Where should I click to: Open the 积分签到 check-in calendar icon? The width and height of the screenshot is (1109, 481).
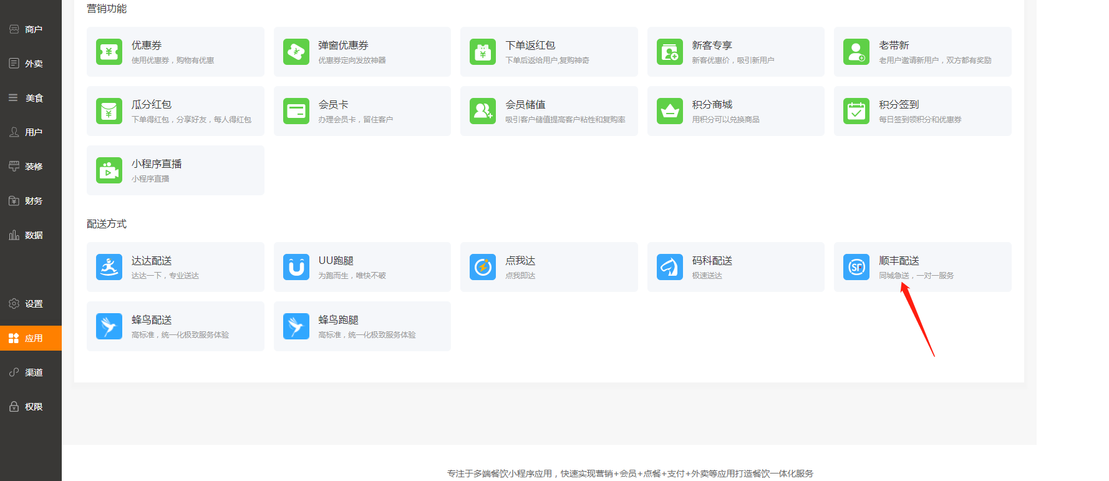coord(856,111)
